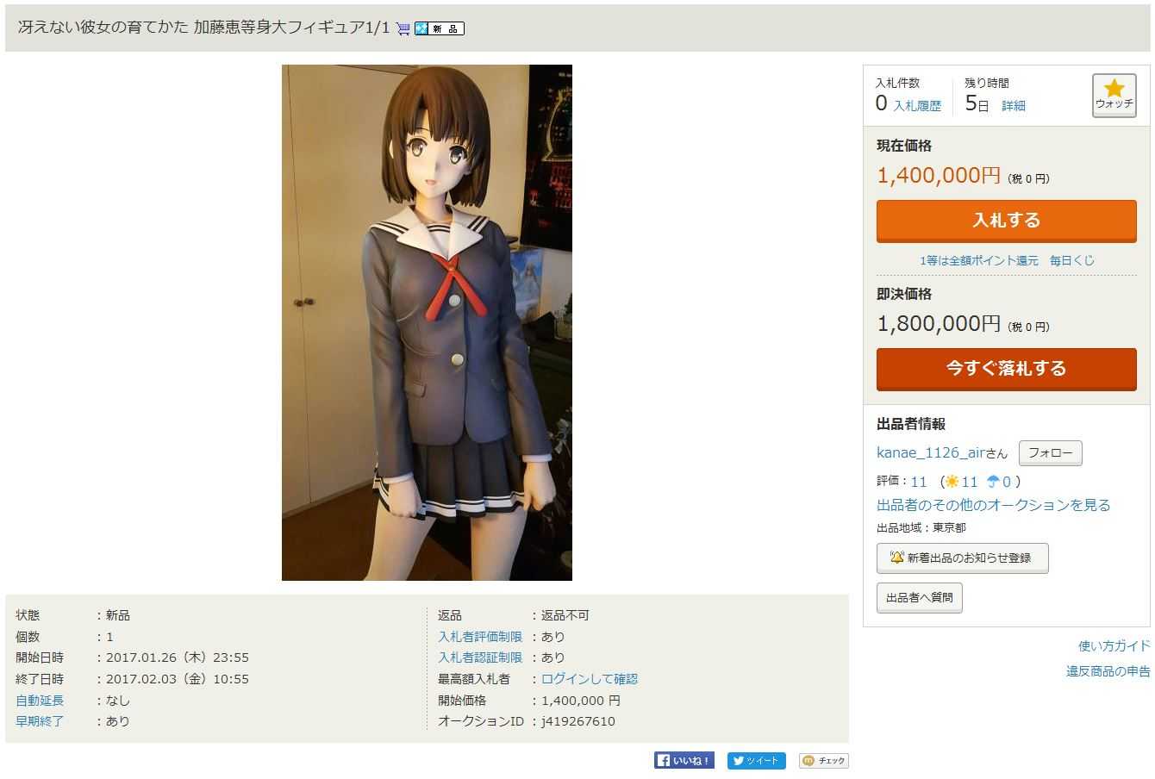This screenshot has height=779, width=1155.
Task: Open remaining time 詳細 link
Action: click(x=1014, y=106)
